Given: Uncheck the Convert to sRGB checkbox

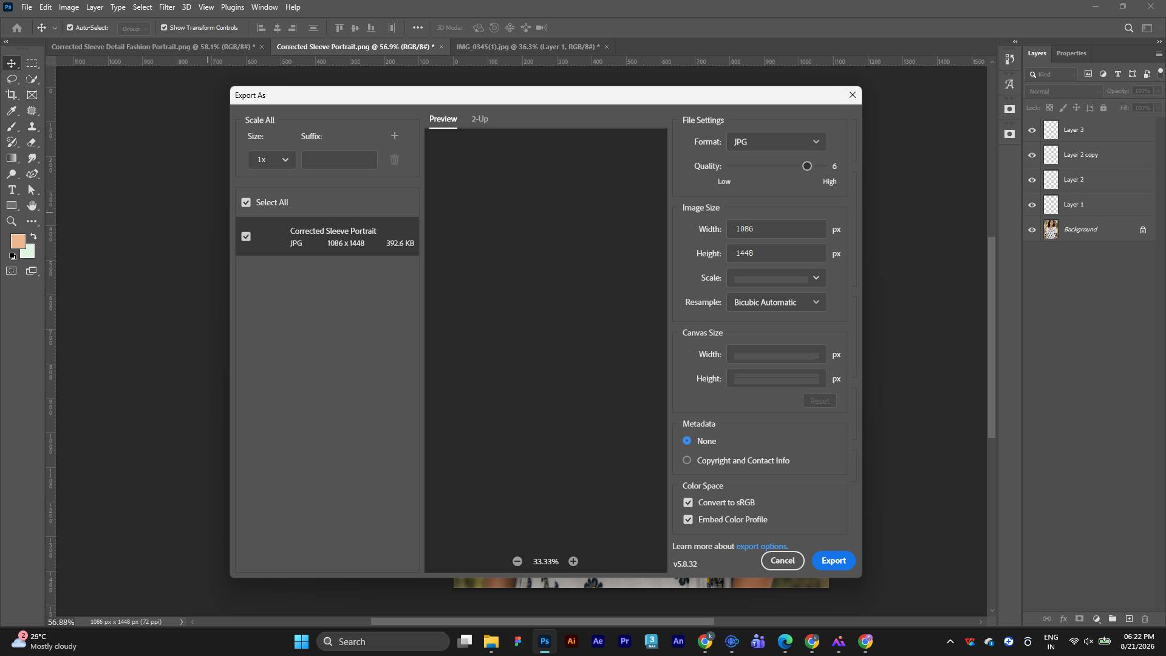Looking at the screenshot, I should [688, 502].
